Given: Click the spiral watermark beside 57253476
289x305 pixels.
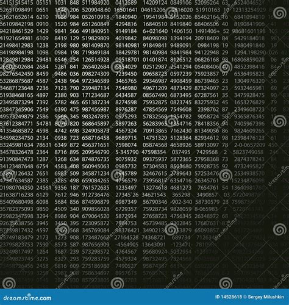Looking at the screenshot, I should coord(226,175).
